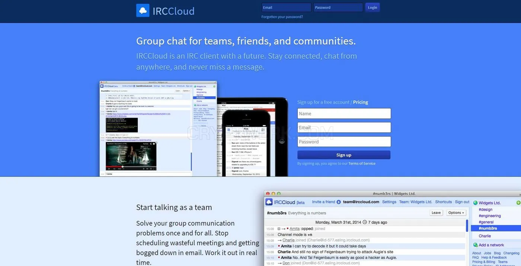521x266 pixels.
Task: Open the FAQ link in the sidebar footer
Action: (x=476, y=257)
